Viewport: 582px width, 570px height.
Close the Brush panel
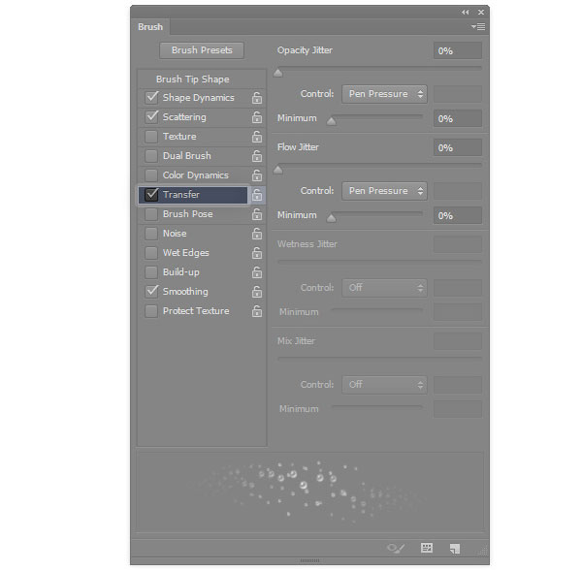[481, 13]
